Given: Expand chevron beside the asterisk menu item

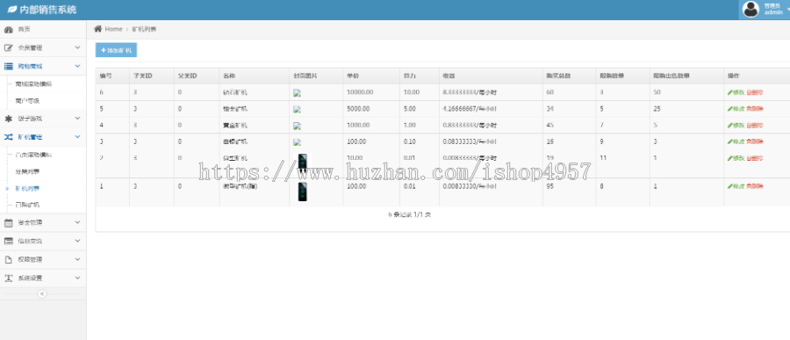Looking at the screenshot, I should tap(77, 119).
